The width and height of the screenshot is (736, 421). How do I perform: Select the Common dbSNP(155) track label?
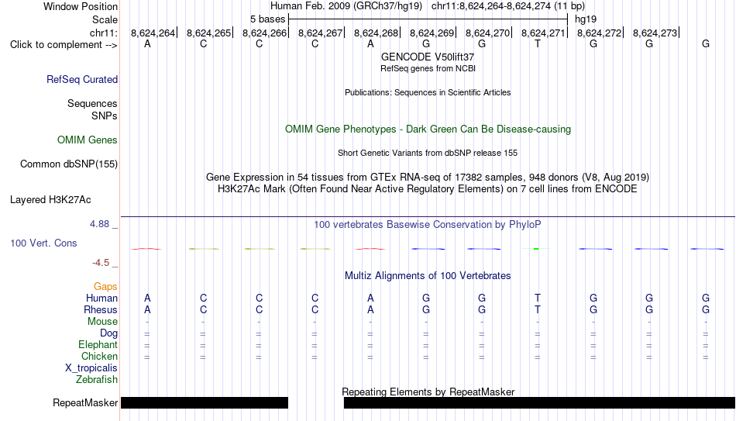point(69,164)
